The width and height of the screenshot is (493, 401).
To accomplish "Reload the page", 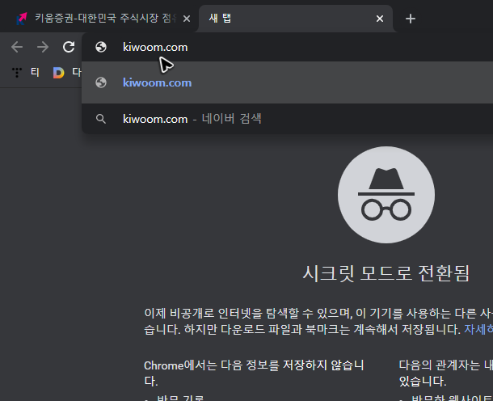I will pyautogui.click(x=69, y=47).
